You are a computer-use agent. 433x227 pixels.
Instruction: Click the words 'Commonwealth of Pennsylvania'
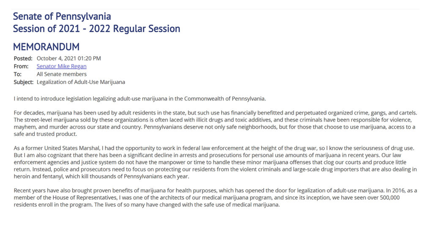click(x=224, y=99)
